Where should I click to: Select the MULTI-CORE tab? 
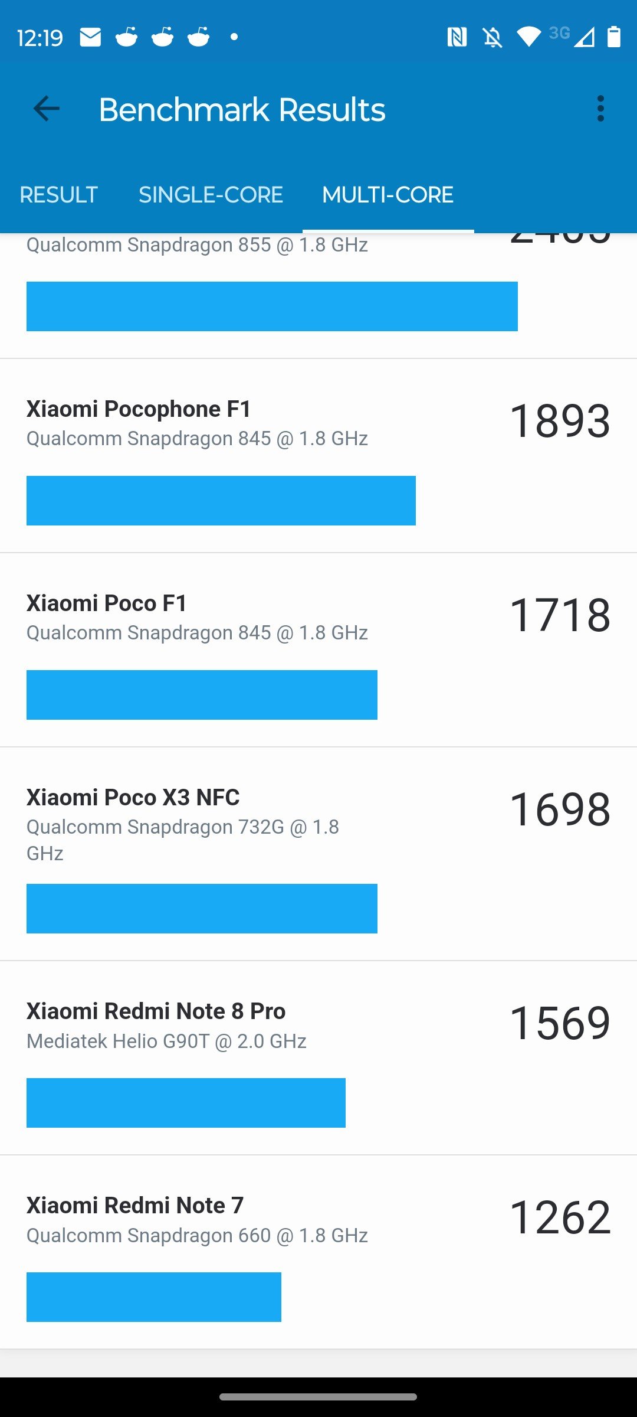point(388,195)
